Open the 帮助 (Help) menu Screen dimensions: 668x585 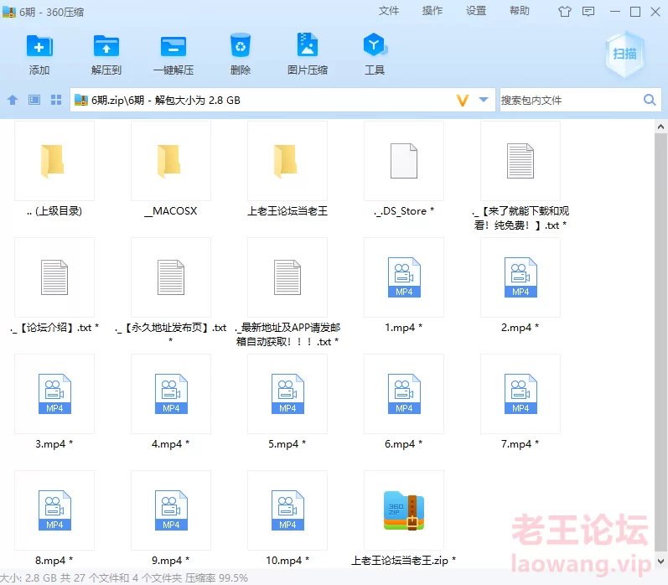click(520, 11)
